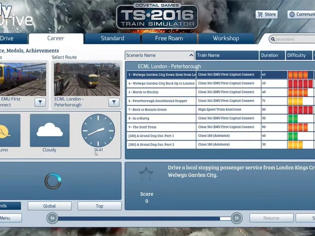Image resolution: width=315 pixels, height=236 pixels.
Task: Click the level progress bar between 14 and 15
Action: point(144,218)
